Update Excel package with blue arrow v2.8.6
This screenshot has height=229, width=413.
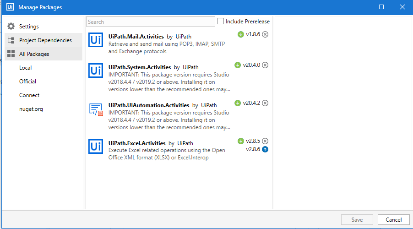(265, 149)
